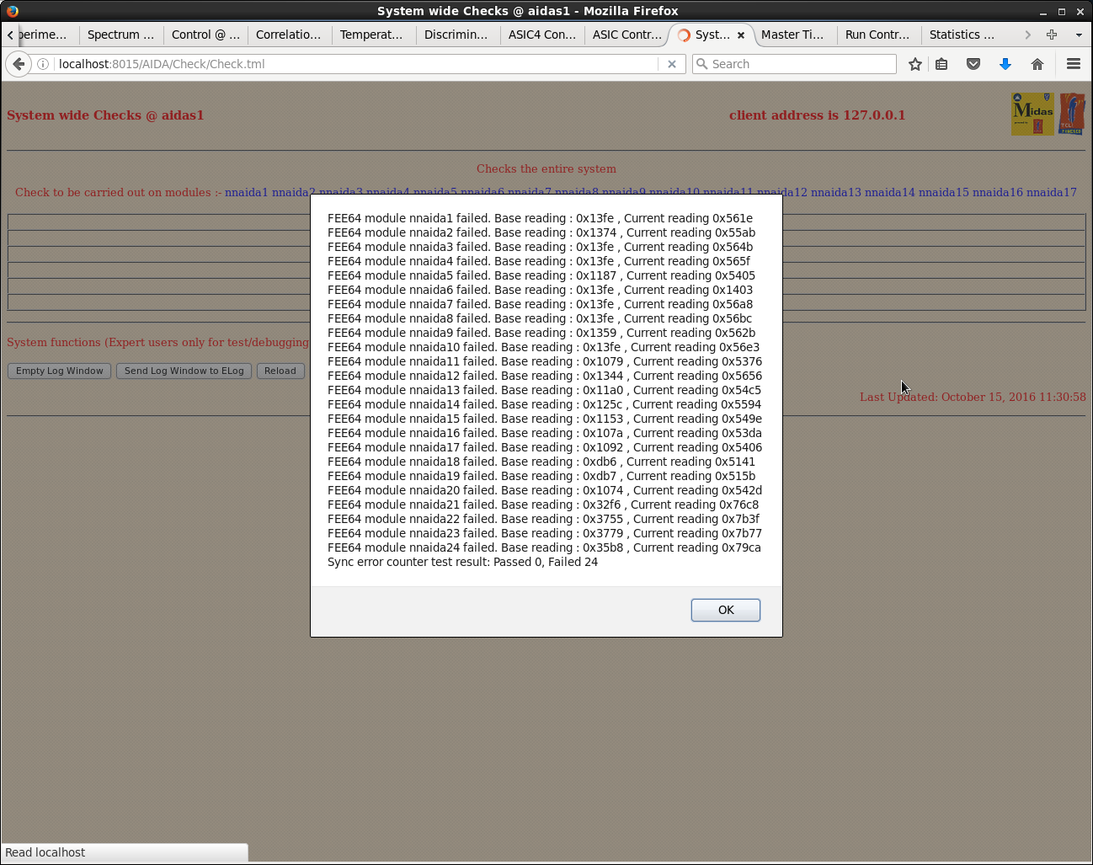Open the Master Ti... tab
Viewport: 1093px width, 865px height.
793,35
